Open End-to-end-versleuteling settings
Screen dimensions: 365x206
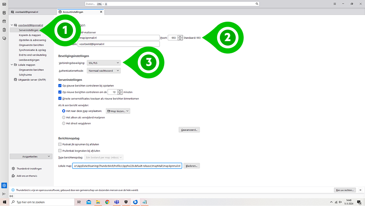(32, 55)
